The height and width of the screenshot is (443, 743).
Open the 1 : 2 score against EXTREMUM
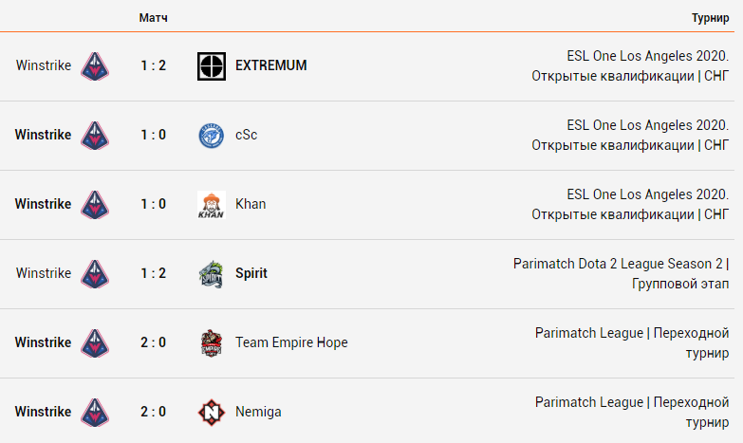pos(154,65)
